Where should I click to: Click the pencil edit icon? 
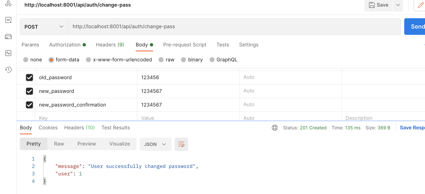(x=420, y=5)
